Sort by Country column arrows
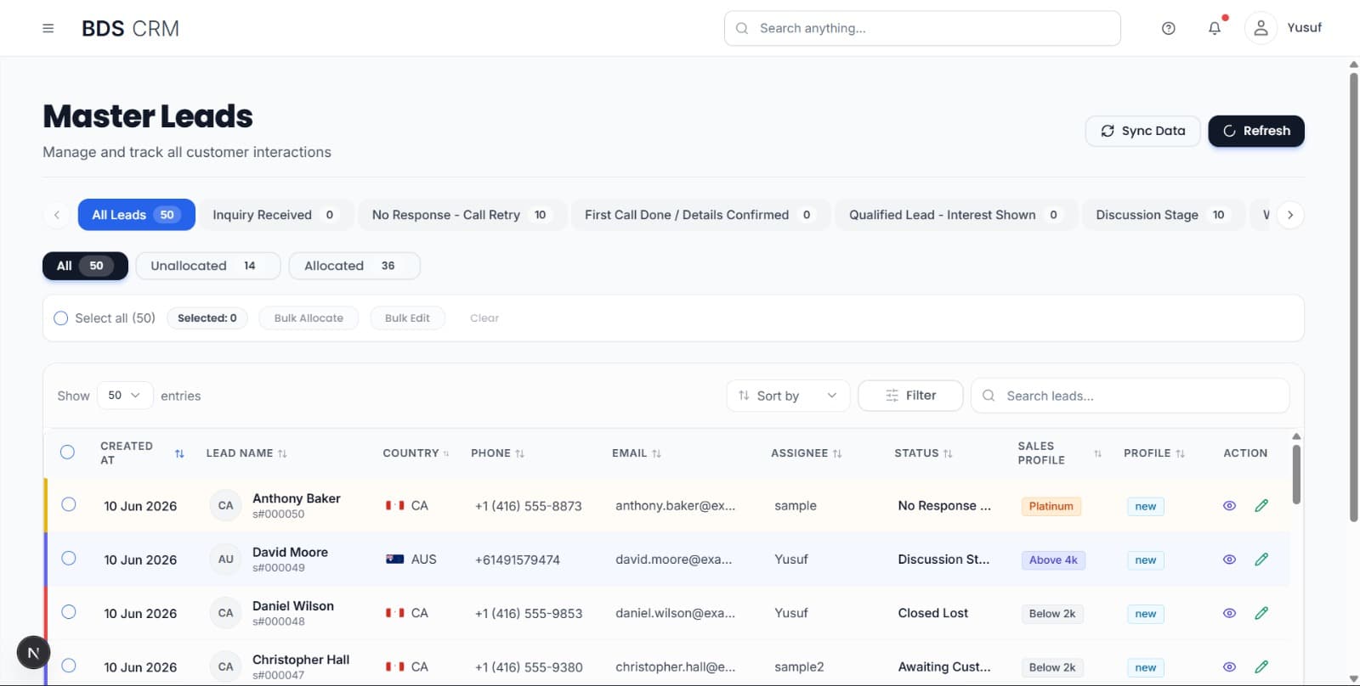 [446, 453]
